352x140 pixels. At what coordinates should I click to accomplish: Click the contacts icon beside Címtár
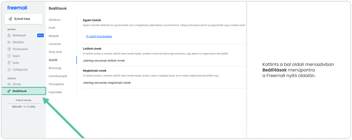pyautogui.click(x=9, y=84)
